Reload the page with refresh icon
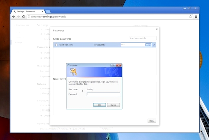209x140 pixels. (x=23, y=17)
